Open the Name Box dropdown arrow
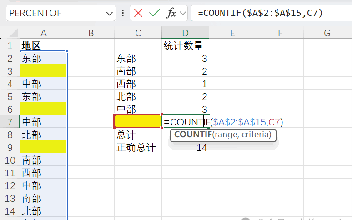This screenshot has width=352, height=220. tap(109, 14)
